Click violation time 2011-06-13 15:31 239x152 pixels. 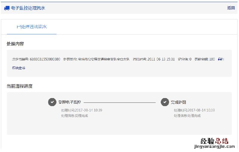161,59
